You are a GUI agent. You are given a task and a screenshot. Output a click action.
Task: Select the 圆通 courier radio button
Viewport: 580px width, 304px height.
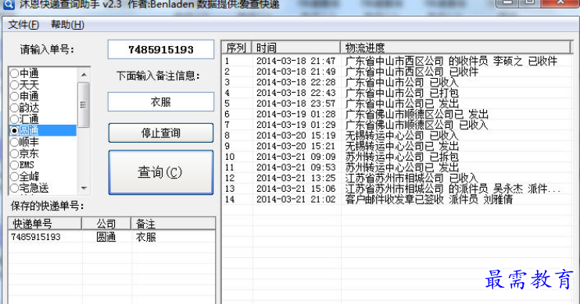pyautogui.click(x=14, y=131)
